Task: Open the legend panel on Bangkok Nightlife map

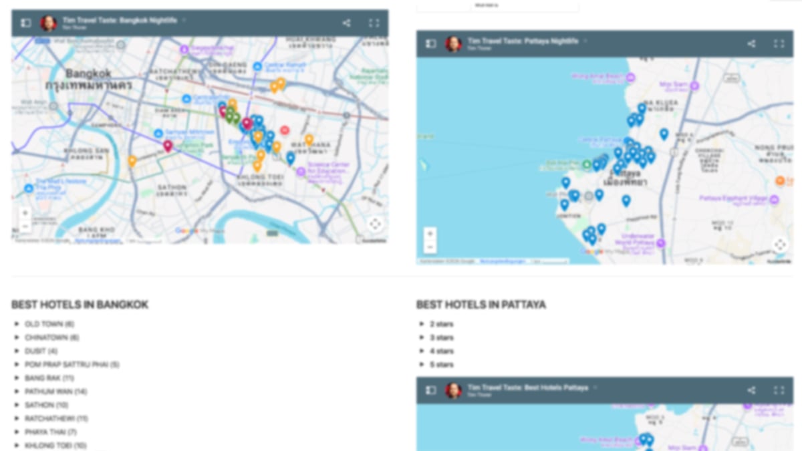Action: (x=25, y=23)
